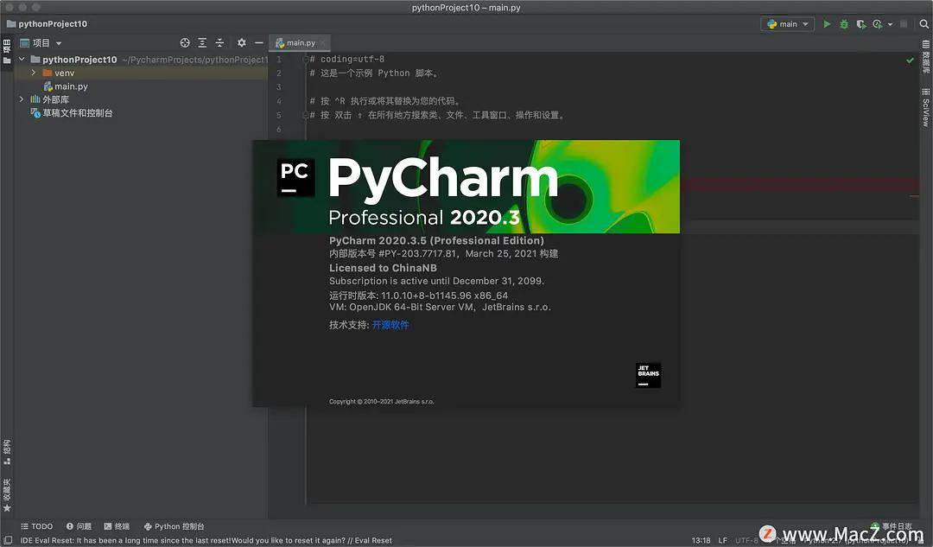
Task: Open the TODO tool window tab
Action: [x=36, y=526]
